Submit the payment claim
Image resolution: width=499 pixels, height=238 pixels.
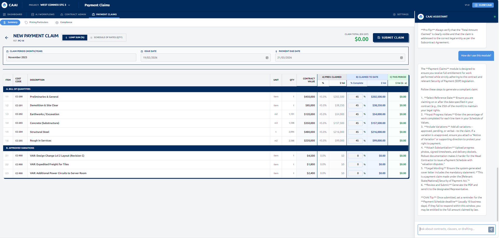click(x=391, y=38)
